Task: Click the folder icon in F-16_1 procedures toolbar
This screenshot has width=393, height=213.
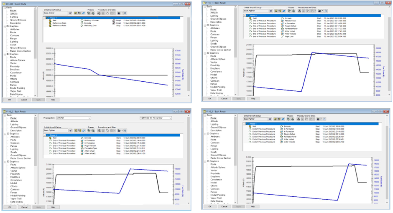Action: pyautogui.click(x=319, y=11)
